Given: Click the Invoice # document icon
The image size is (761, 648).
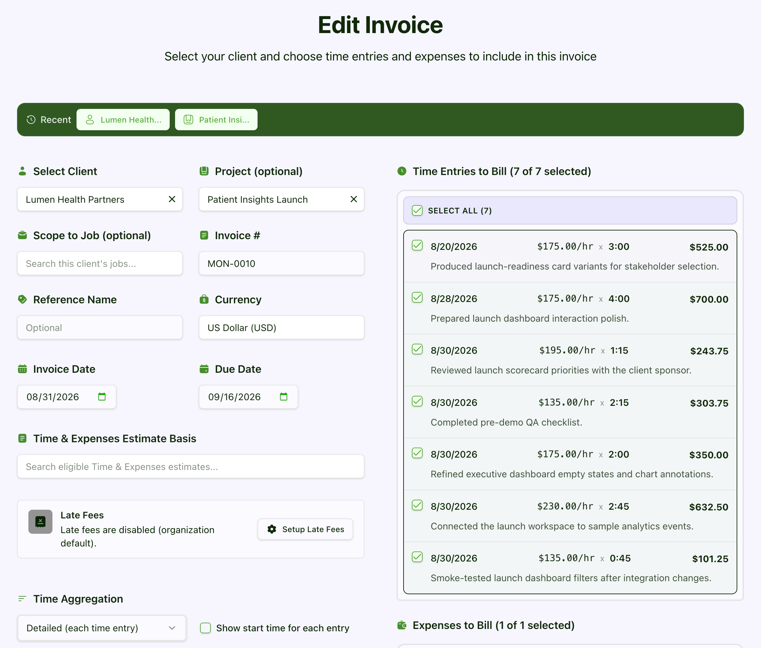Looking at the screenshot, I should click(x=204, y=235).
